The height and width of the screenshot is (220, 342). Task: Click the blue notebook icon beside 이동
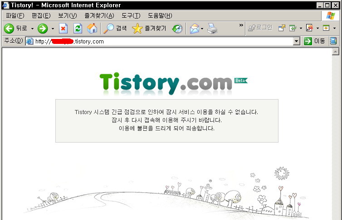(333, 41)
